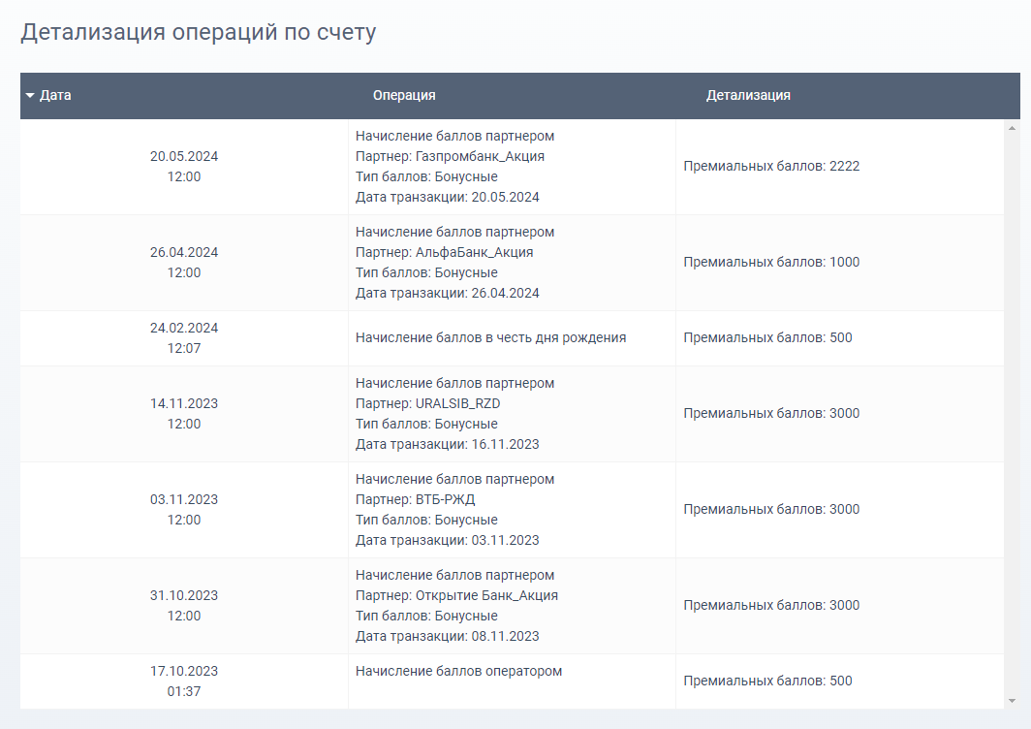Click the vertical scrollbar track
The image size is (1031, 729).
click(x=1013, y=407)
